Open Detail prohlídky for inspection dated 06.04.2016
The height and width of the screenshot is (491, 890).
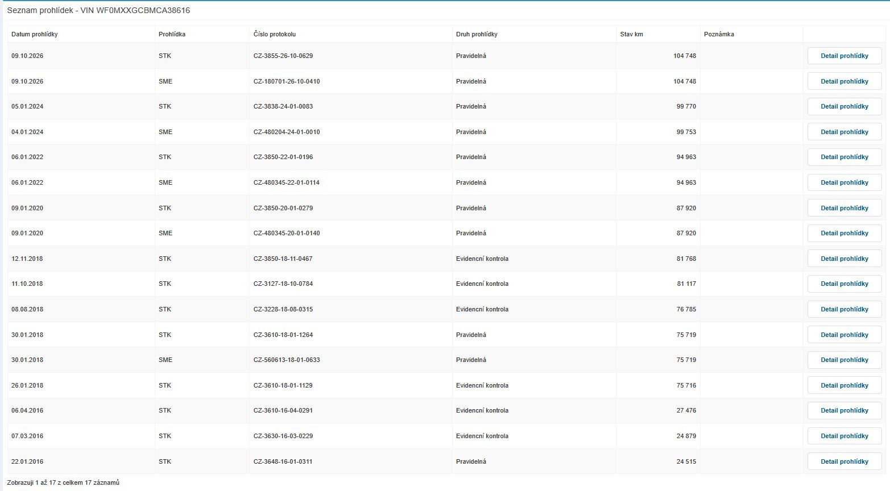click(x=845, y=410)
